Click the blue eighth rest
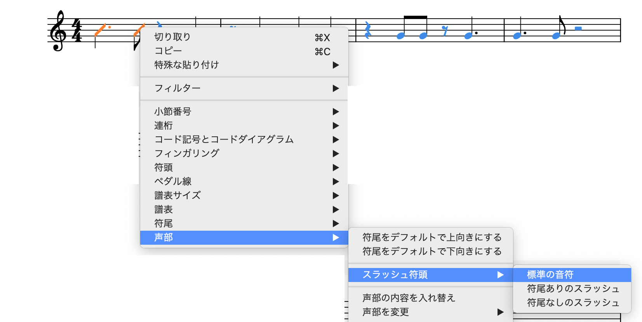 (445, 31)
